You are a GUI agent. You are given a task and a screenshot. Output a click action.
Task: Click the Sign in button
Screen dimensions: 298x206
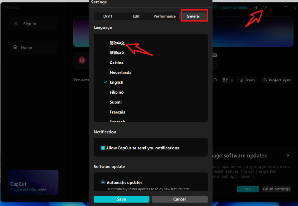pyautogui.click(x=29, y=24)
